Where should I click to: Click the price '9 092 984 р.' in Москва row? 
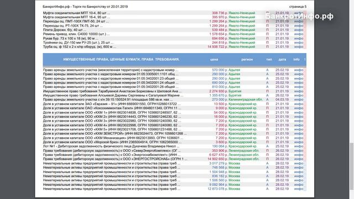coord(218,185)
